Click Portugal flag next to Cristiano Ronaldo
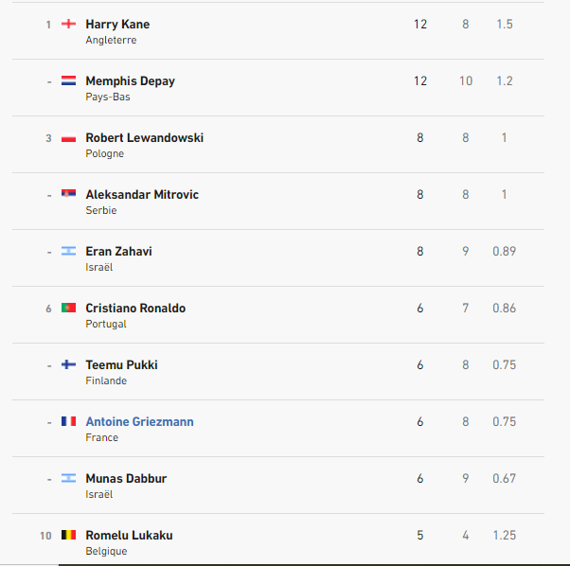 (68, 308)
